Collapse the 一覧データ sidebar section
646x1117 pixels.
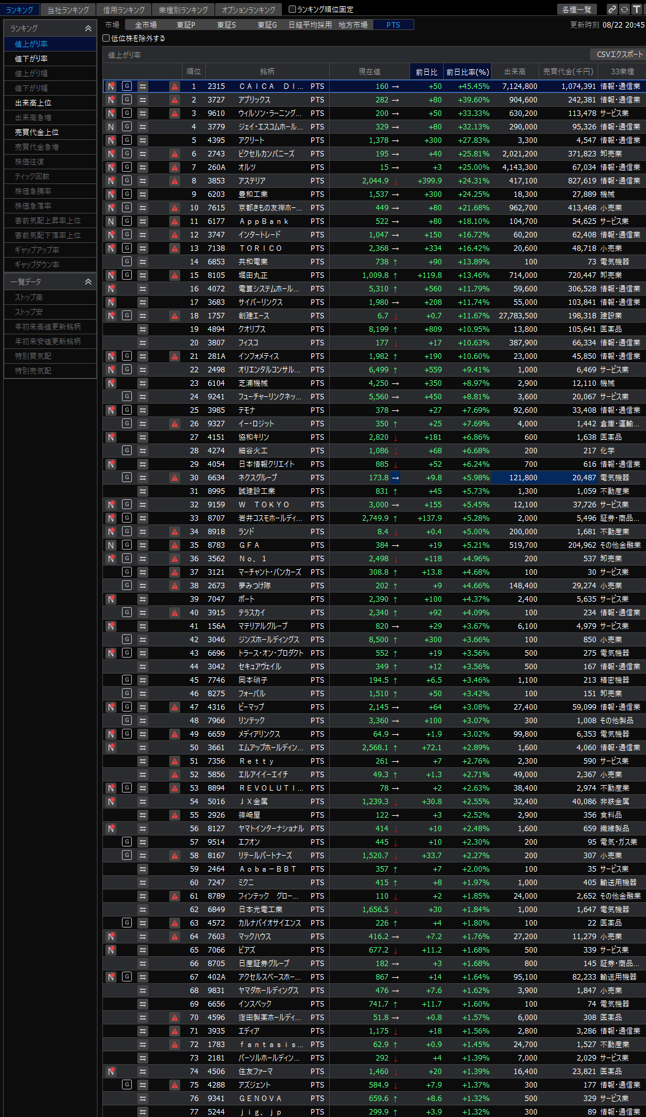pos(88,282)
